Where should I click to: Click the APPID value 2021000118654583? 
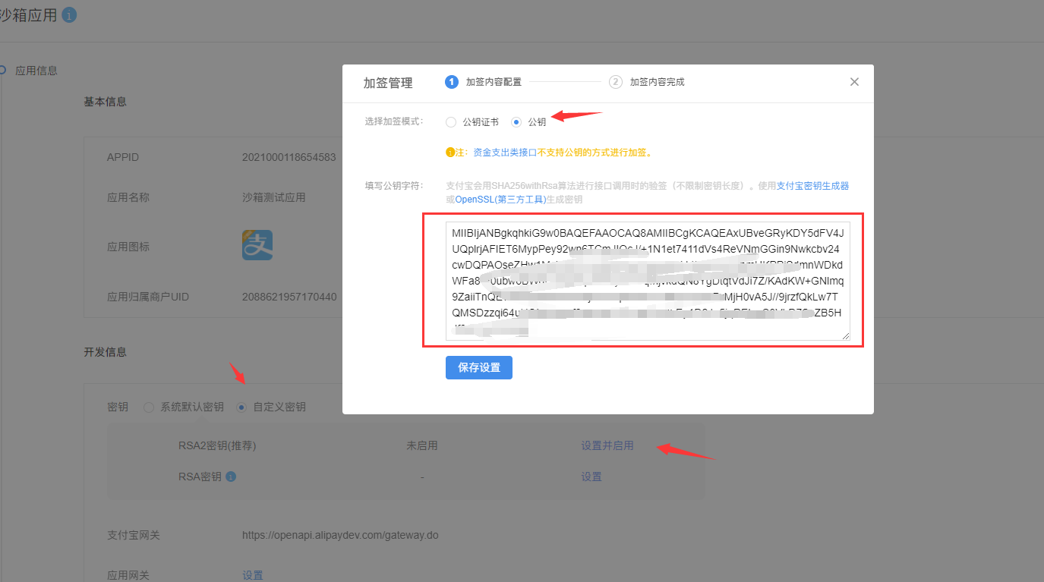pyautogui.click(x=289, y=157)
